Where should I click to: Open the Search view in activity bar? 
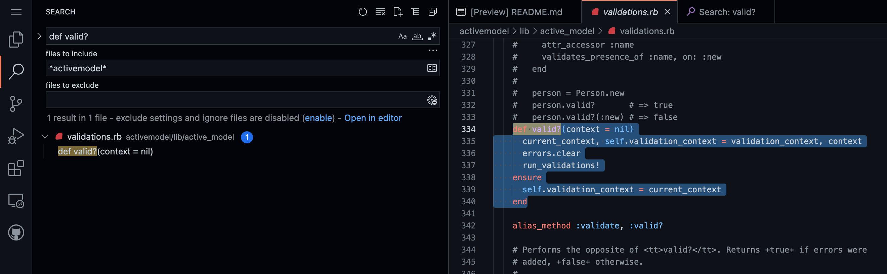click(x=16, y=71)
